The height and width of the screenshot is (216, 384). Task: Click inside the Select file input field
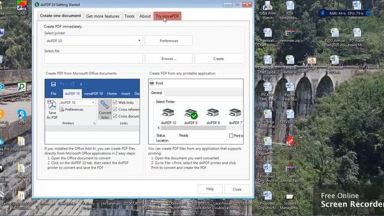pyautogui.click(x=94, y=59)
